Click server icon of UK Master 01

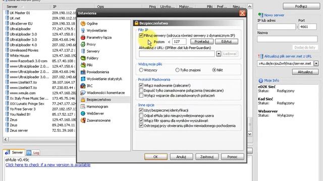(7, 13)
